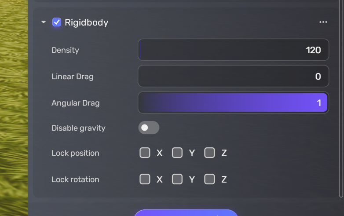The image size is (344, 216).
Task: Click the purple button below the Rigidbody panel
Action: point(186,213)
